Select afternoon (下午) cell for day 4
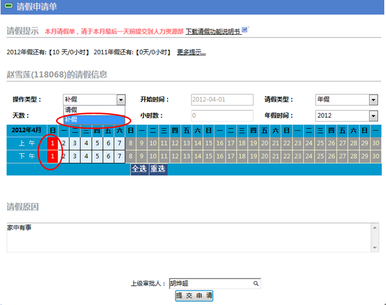Image resolution: width=386 pixels, height=305 pixels. (86, 157)
